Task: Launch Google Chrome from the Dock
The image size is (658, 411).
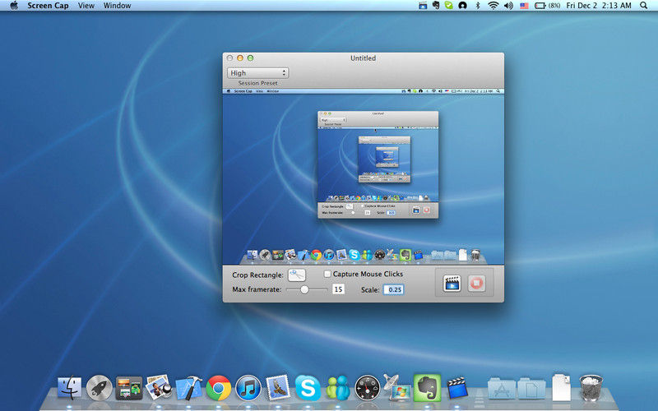Action: (x=218, y=387)
